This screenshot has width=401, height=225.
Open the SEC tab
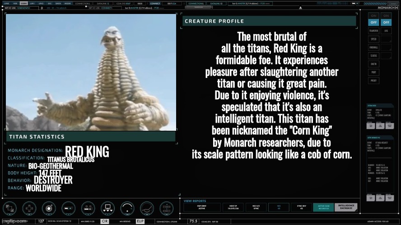coord(50,4)
